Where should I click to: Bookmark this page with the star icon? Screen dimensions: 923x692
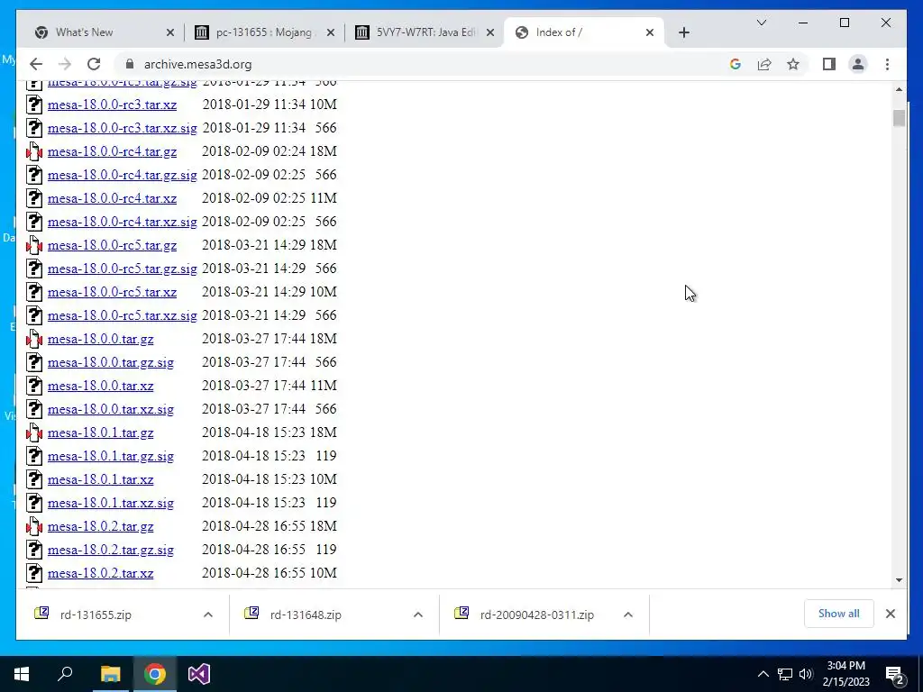click(x=793, y=64)
